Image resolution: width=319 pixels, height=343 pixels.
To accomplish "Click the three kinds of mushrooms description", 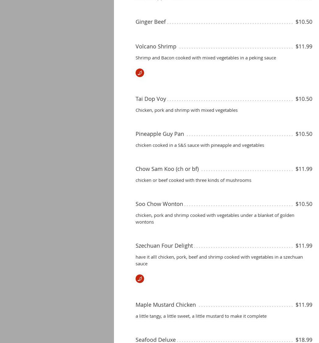I will coord(193,180).
